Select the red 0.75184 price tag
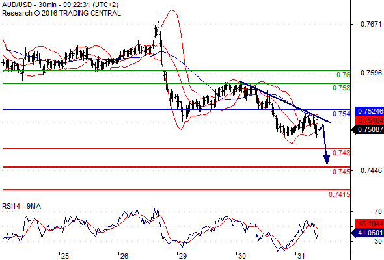Image resolution: width=384 pixels, height=260 pixels. click(x=370, y=120)
